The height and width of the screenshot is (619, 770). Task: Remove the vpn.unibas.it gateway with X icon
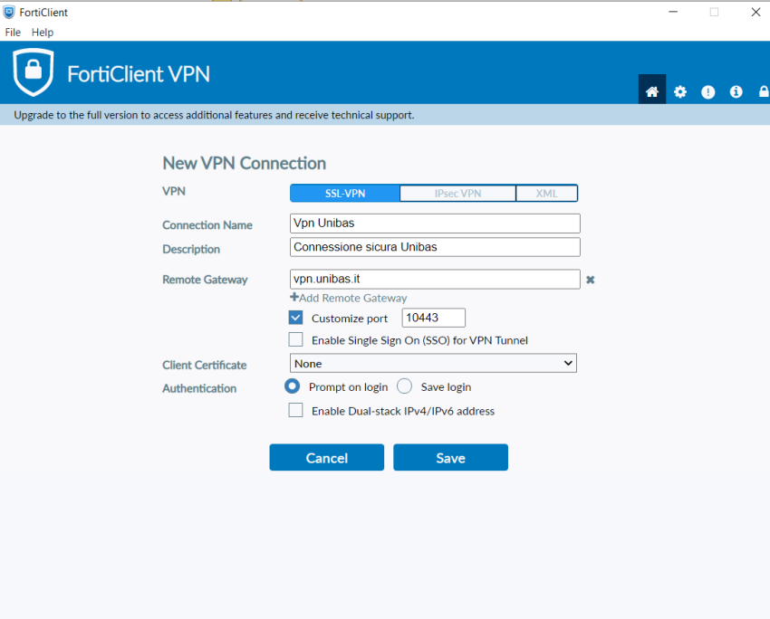pyautogui.click(x=591, y=280)
